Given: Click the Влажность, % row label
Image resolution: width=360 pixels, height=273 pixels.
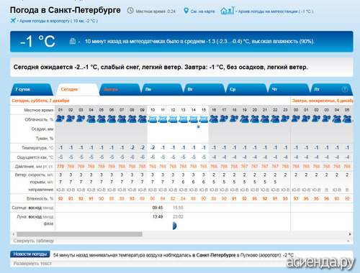Looking at the screenshot, I should pos(40,198).
